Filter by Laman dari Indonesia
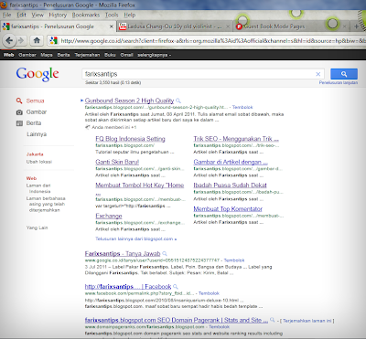366x339 pixels. (38, 188)
